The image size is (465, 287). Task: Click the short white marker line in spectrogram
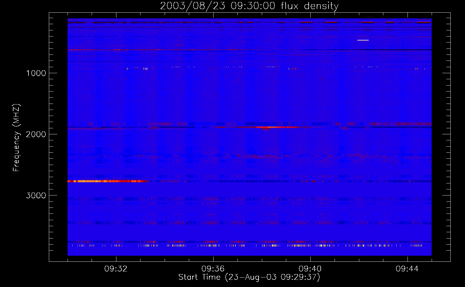363,40
